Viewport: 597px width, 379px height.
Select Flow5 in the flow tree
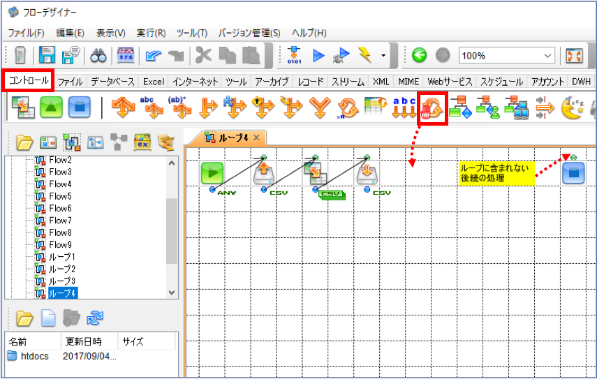point(60,196)
